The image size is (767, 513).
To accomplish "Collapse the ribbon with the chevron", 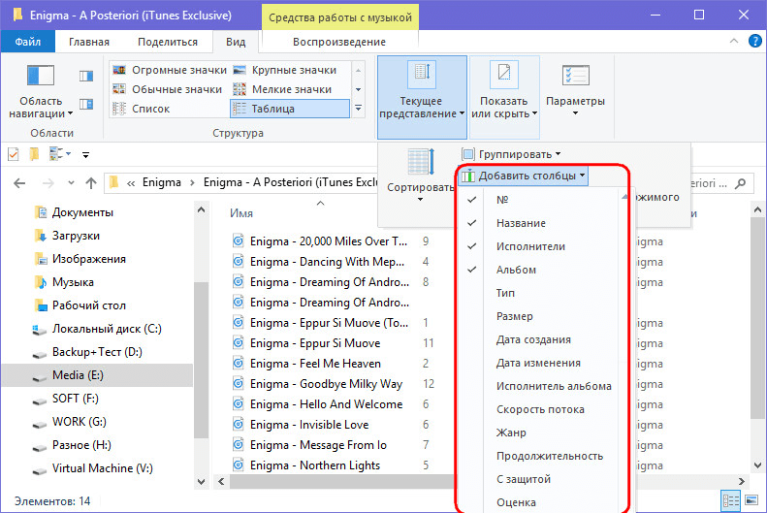I will click(734, 41).
